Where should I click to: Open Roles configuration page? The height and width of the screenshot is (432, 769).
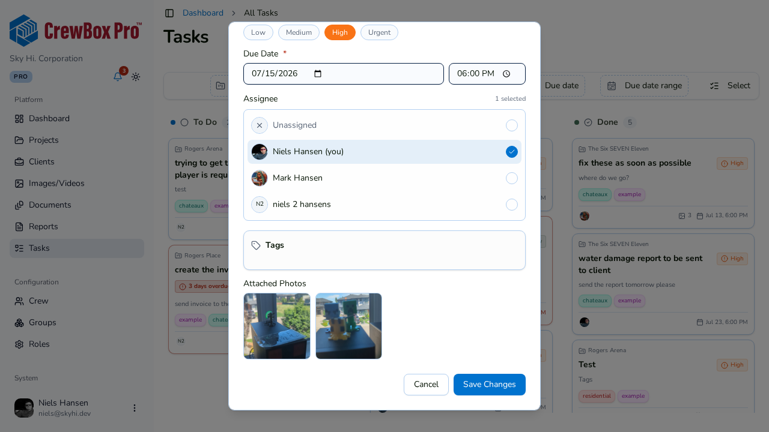77,344
